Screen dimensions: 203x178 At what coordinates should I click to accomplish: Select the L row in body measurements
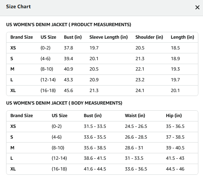tap(102, 158)
